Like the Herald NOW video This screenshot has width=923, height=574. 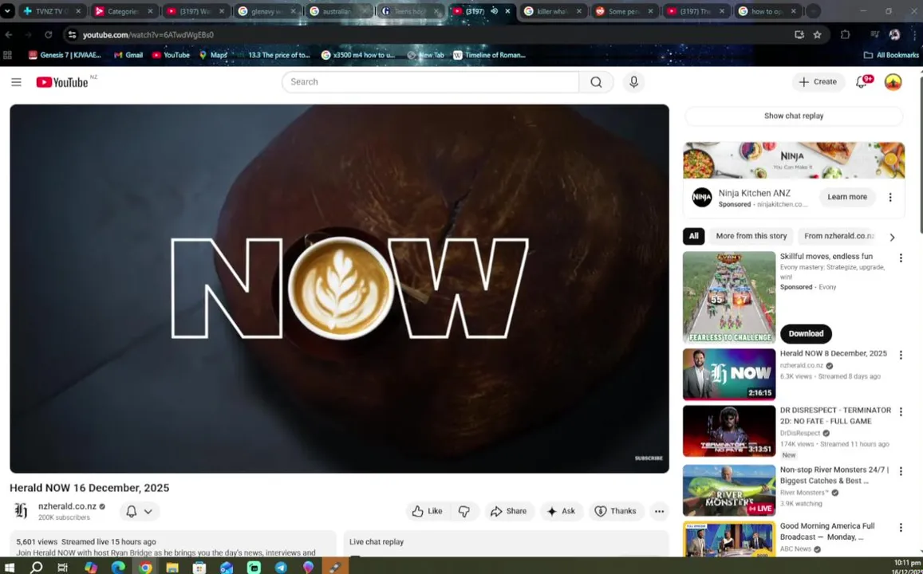428,511
